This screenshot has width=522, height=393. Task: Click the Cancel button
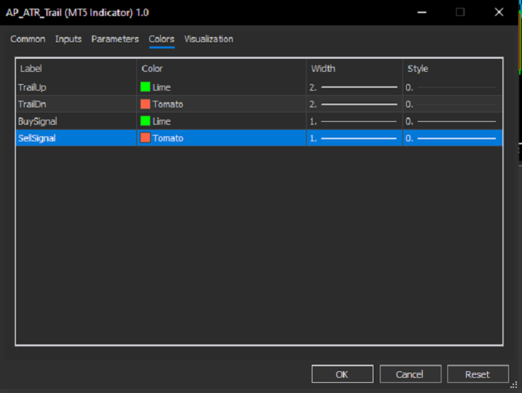point(410,374)
